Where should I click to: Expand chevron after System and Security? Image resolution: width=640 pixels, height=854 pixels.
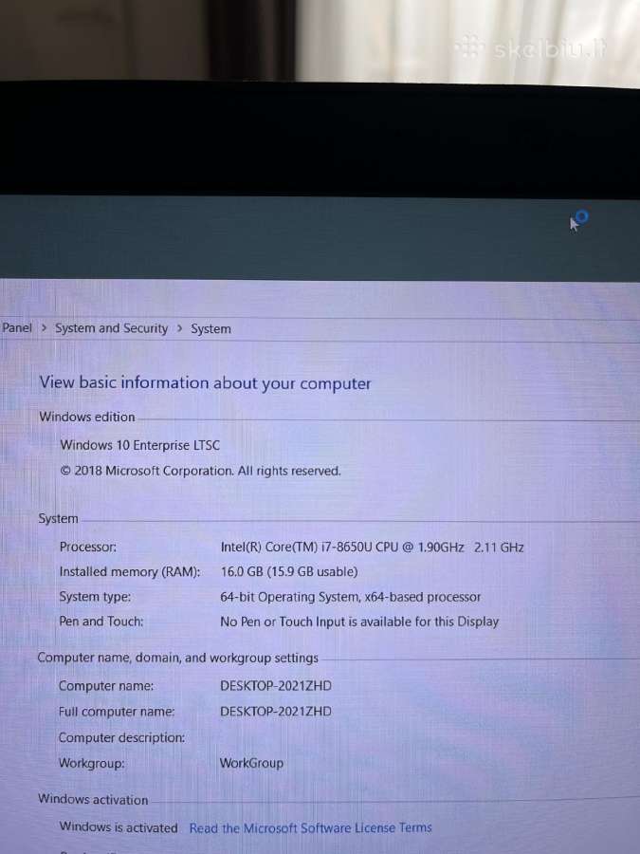(179, 328)
